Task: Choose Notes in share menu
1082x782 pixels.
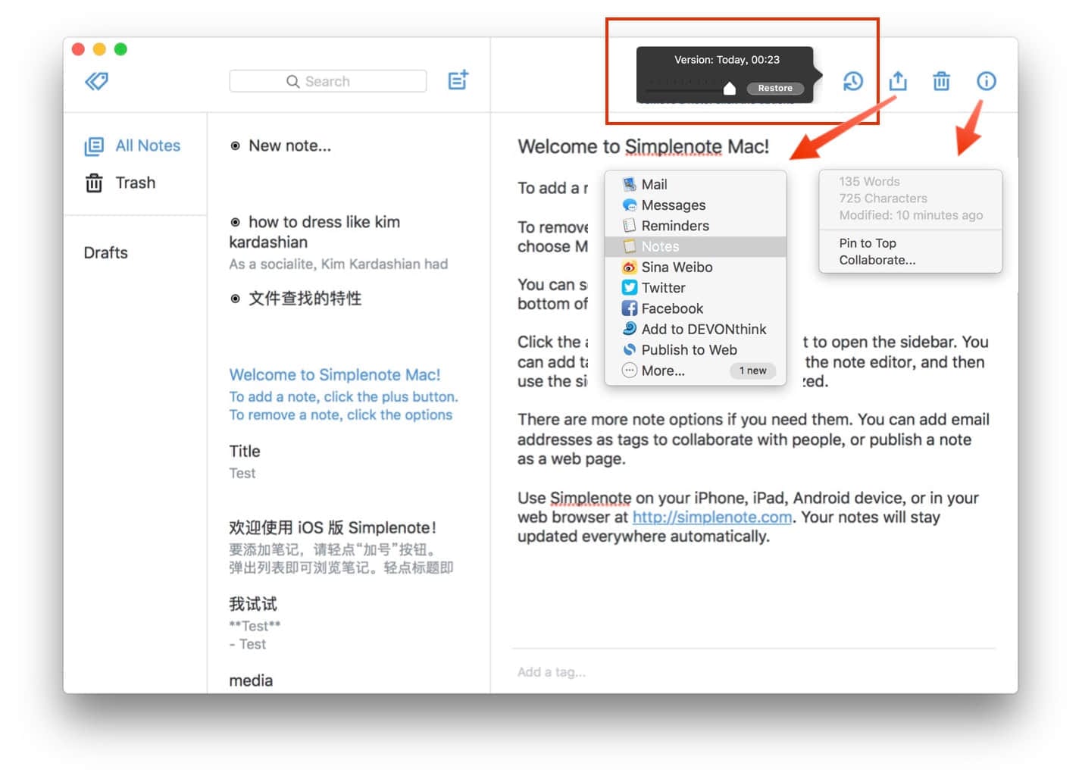Action: (696, 246)
